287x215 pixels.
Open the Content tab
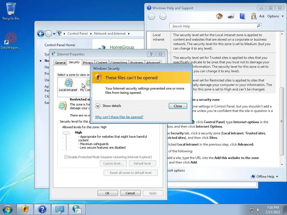101,63
